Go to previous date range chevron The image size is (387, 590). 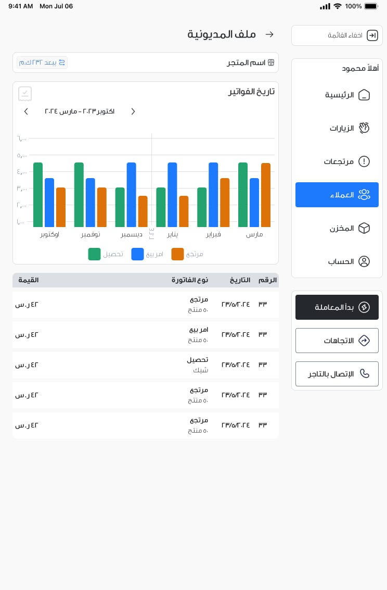26,111
